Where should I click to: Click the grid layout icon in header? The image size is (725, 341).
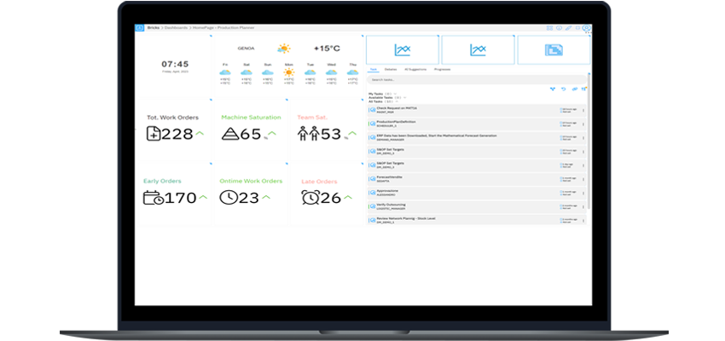(x=550, y=28)
